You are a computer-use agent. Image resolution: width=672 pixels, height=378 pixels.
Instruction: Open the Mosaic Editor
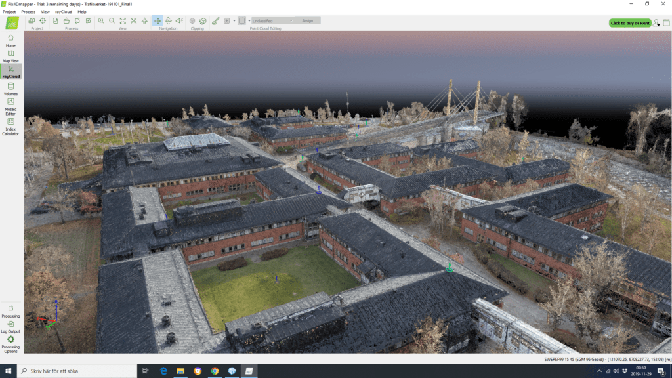click(10, 106)
